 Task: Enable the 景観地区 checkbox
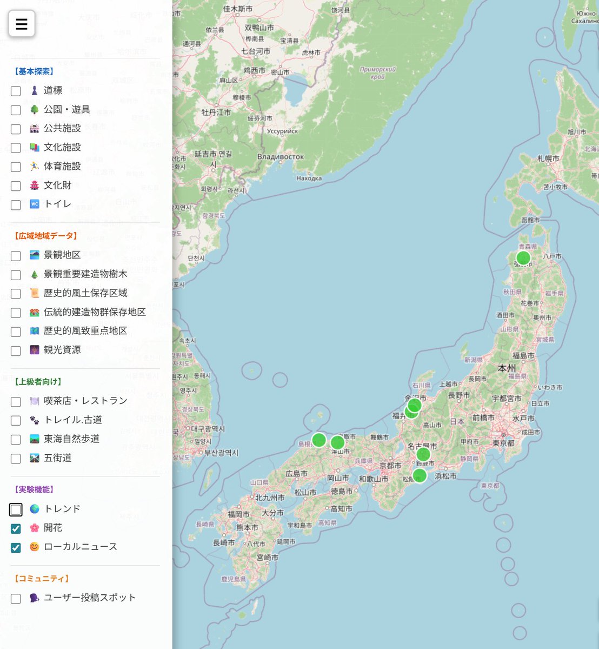[16, 255]
